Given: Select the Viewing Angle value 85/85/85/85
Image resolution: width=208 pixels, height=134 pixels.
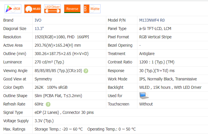Looking at the screenshot, I should (45, 71).
